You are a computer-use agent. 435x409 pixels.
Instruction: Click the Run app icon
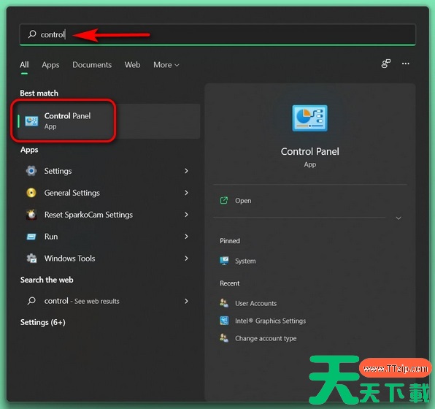tap(31, 237)
